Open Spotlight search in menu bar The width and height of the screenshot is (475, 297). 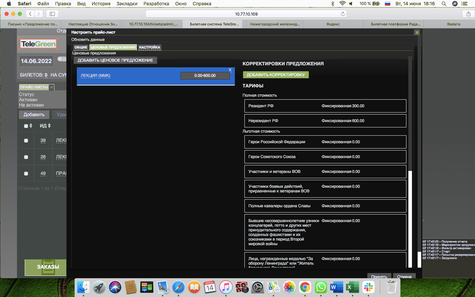point(444,3)
